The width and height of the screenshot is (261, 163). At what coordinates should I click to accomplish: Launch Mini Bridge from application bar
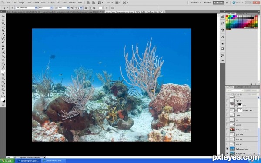tap(94, 3)
